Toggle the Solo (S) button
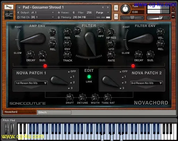Viewport: 178px width, 141px height. click(116, 8)
